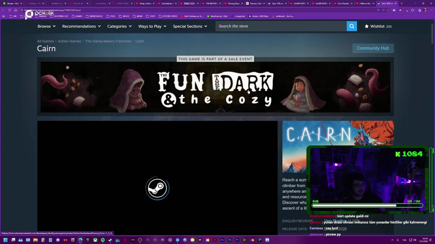Switch to the 'Tommy Calde' tab
The width and height of the screenshot is (435, 244).
(256, 3)
